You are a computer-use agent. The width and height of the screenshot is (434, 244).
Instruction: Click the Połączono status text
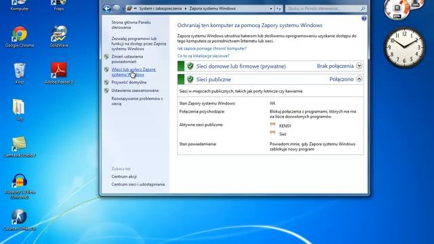342,79
